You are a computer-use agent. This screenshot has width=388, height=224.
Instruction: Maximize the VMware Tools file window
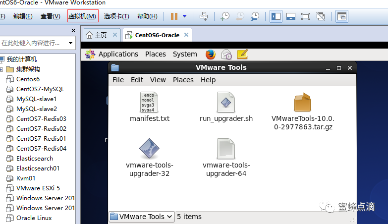[x=339, y=68]
